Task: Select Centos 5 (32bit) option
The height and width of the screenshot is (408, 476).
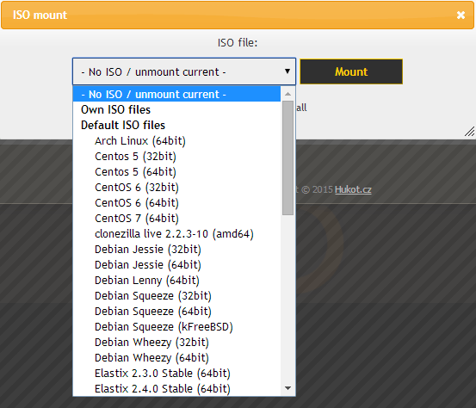Action: tap(176, 157)
